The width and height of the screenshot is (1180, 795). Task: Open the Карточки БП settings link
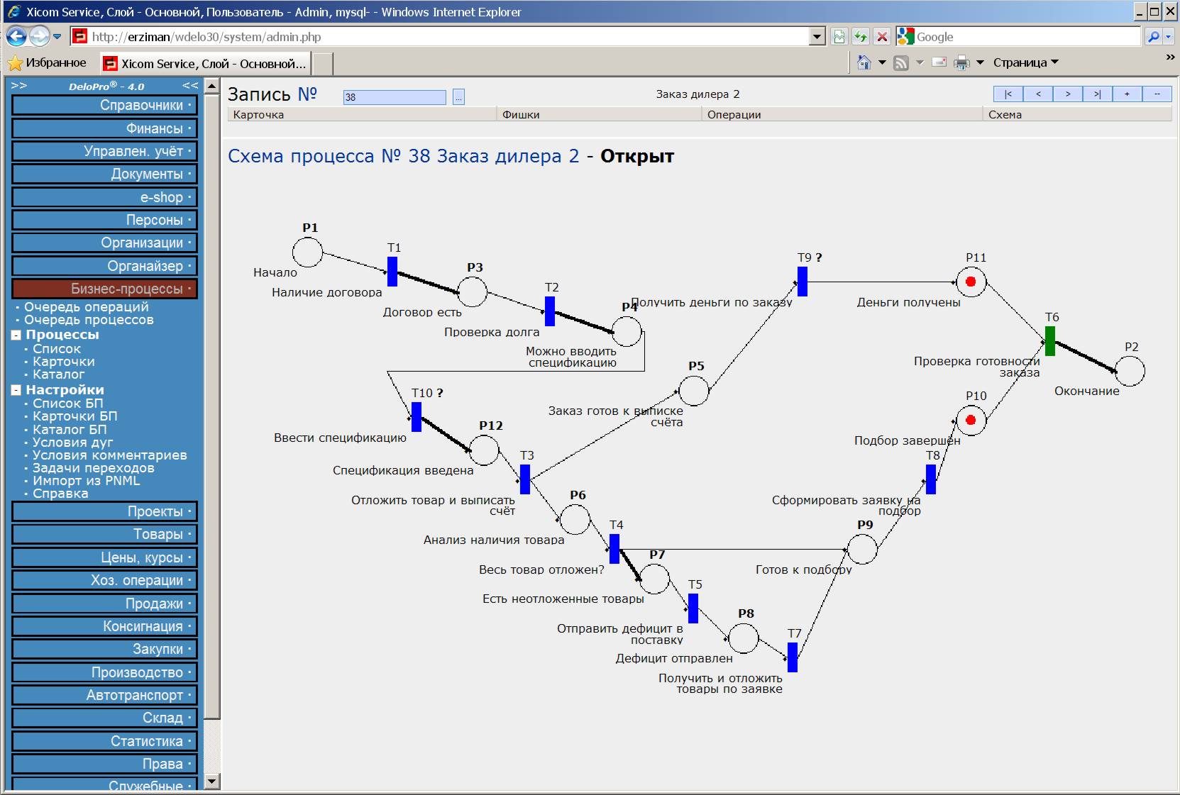(x=75, y=416)
